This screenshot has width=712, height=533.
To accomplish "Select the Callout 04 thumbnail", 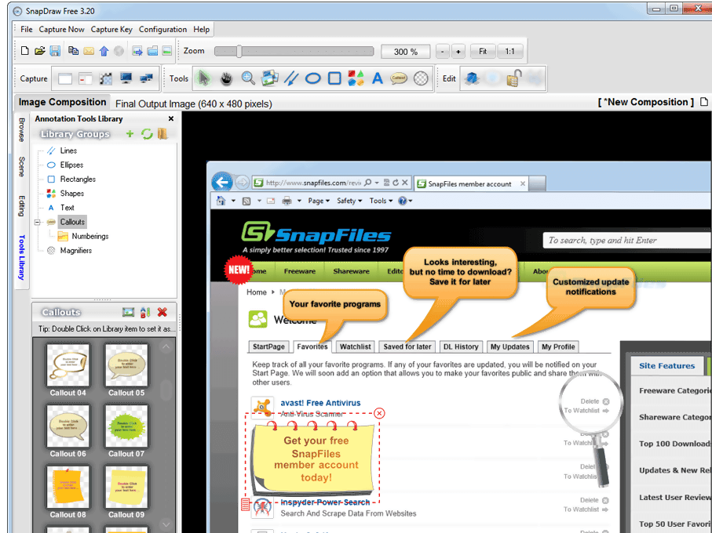I will click(x=68, y=365).
